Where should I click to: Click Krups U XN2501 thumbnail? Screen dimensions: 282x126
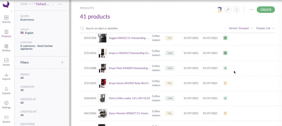(x=102, y=53)
